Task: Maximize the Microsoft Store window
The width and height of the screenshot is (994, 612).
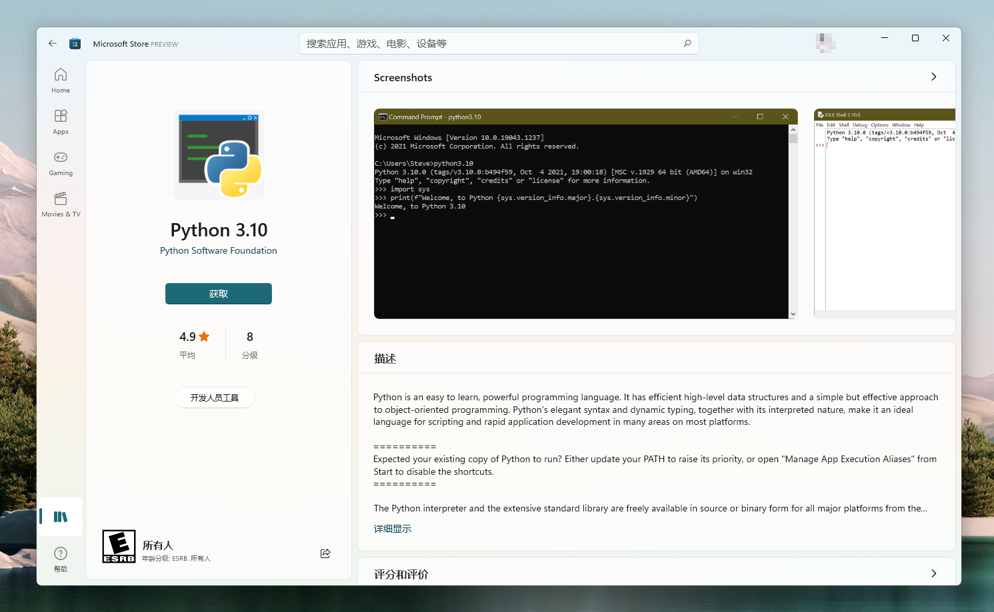Action: 915,38
